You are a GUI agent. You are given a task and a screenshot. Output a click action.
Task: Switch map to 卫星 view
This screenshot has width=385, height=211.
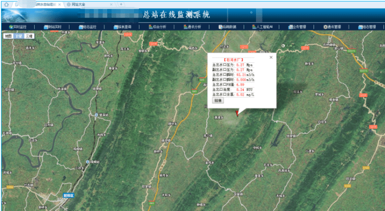pyautogui.click(x=18, y=36)
